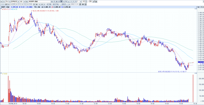The width and height of the screenshot is (204, 105).
Task: Toggle the 기간 fix option
Action: tap(24, 4)
